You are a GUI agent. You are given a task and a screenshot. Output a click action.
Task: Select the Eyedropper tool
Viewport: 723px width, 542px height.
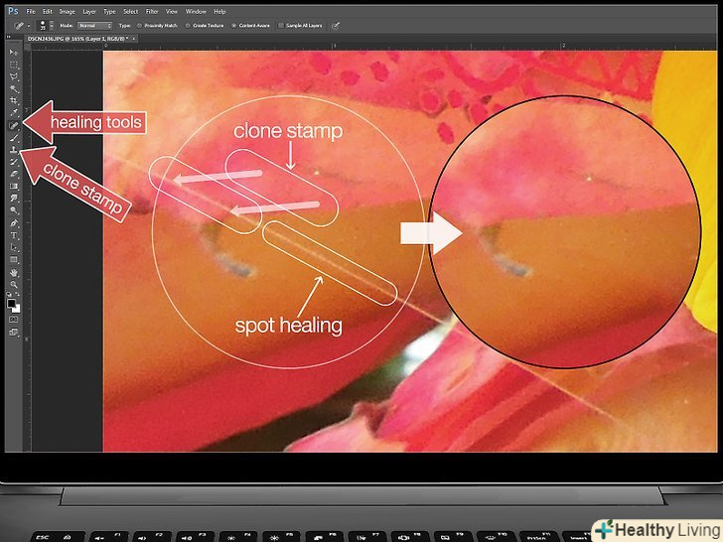13,113
